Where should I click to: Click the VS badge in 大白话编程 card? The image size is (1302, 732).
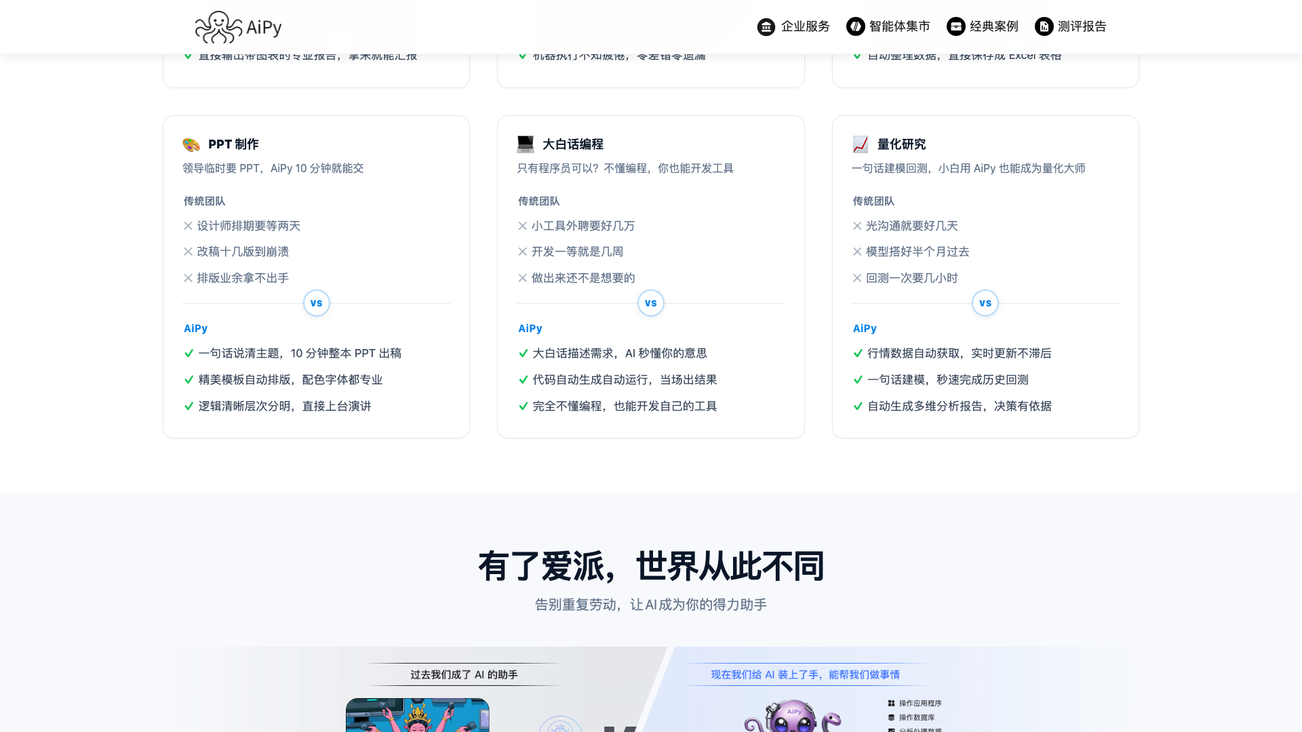[651, 303]
